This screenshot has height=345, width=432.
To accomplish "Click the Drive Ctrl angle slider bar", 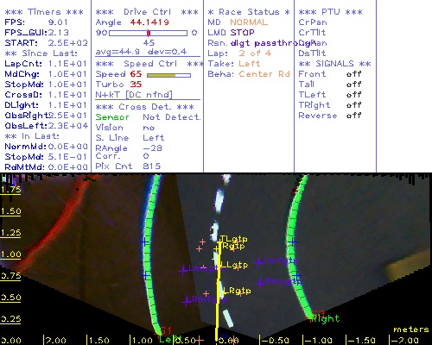I will click(x=148, y=33).
